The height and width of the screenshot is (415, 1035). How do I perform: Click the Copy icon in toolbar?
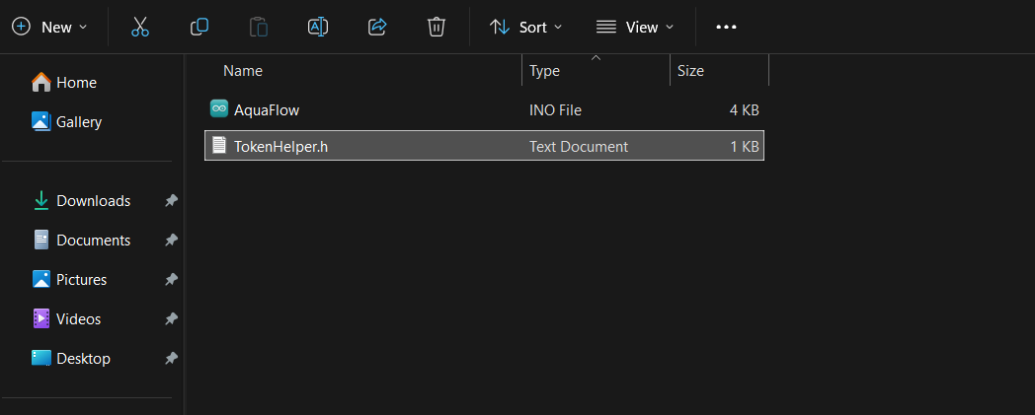(199, 28)
